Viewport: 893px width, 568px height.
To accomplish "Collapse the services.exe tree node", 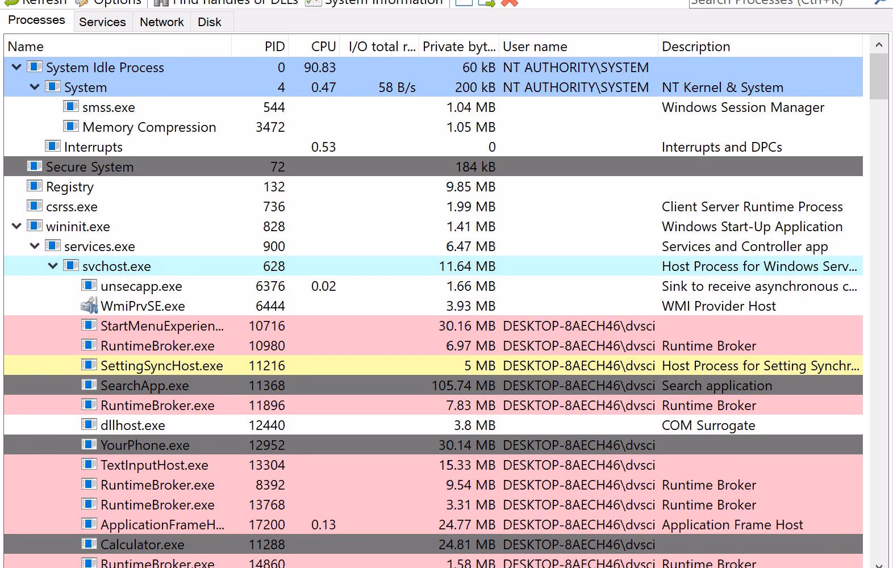I will tap(35, 246).
